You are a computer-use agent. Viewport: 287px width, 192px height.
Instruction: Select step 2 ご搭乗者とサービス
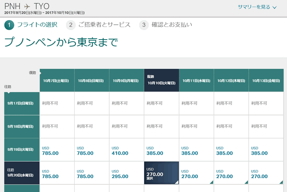pos(97,24)
